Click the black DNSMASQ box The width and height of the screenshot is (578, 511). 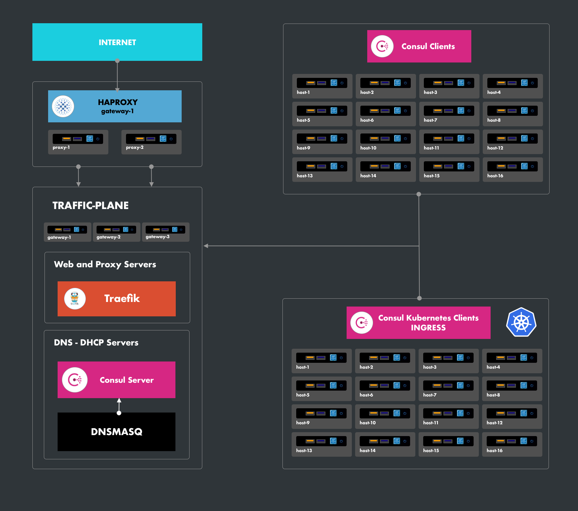click(x=117, y=432)
